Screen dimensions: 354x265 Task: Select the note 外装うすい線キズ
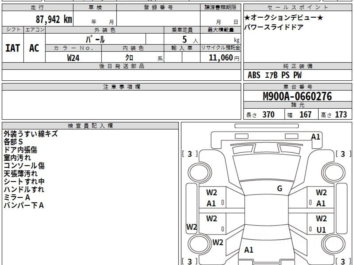pos(31,134)
